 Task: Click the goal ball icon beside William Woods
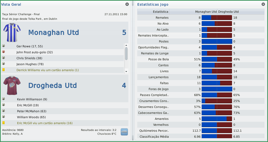coord(3,117)
